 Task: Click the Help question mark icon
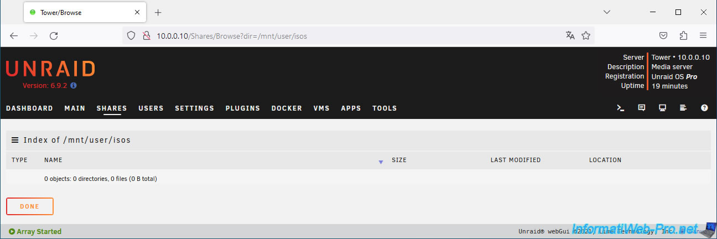click(x=704, y=108)
